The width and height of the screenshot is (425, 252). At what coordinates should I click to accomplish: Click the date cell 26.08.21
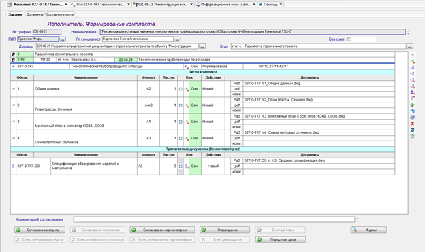tap(126, 60)
